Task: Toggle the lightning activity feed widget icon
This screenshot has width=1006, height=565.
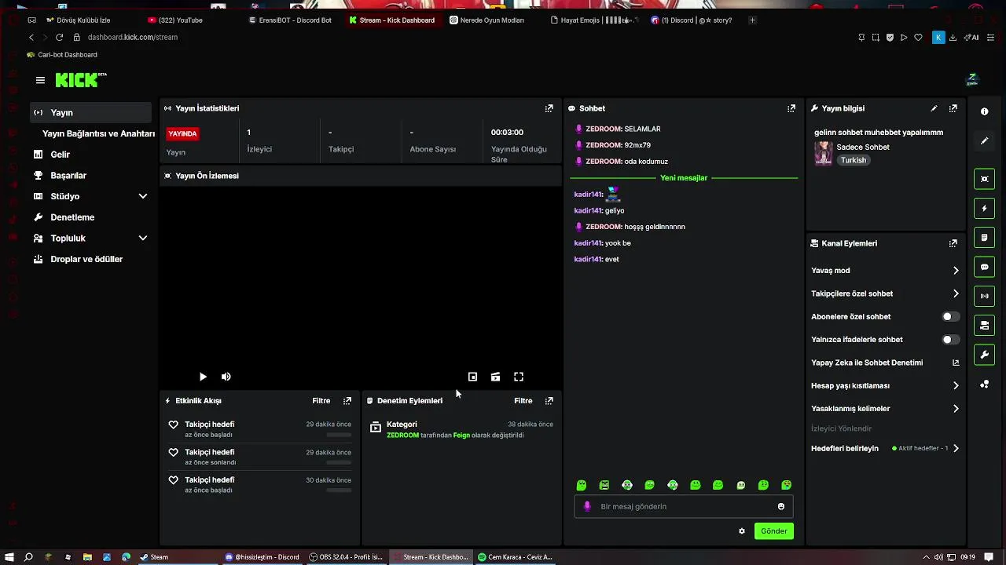Action: coord(985,209)
